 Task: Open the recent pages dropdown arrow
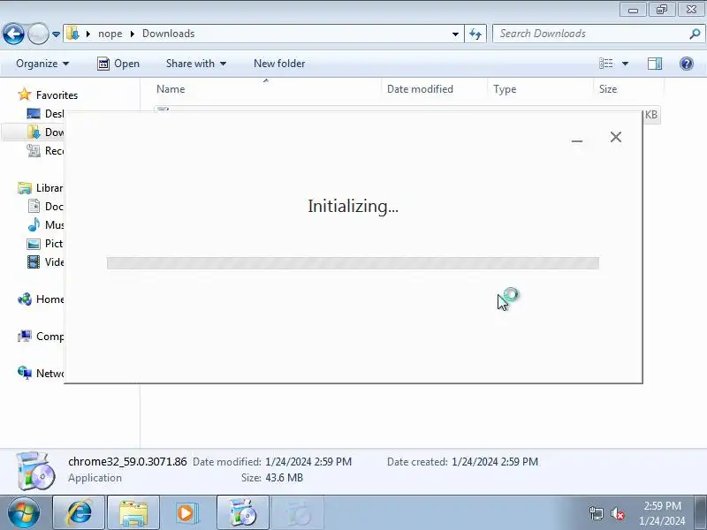[x=56, y=34]
